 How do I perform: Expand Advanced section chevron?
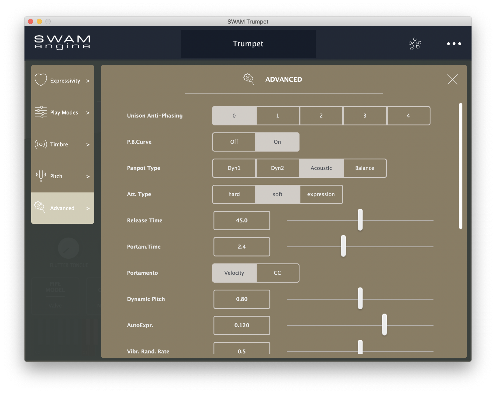pos(88,208)
